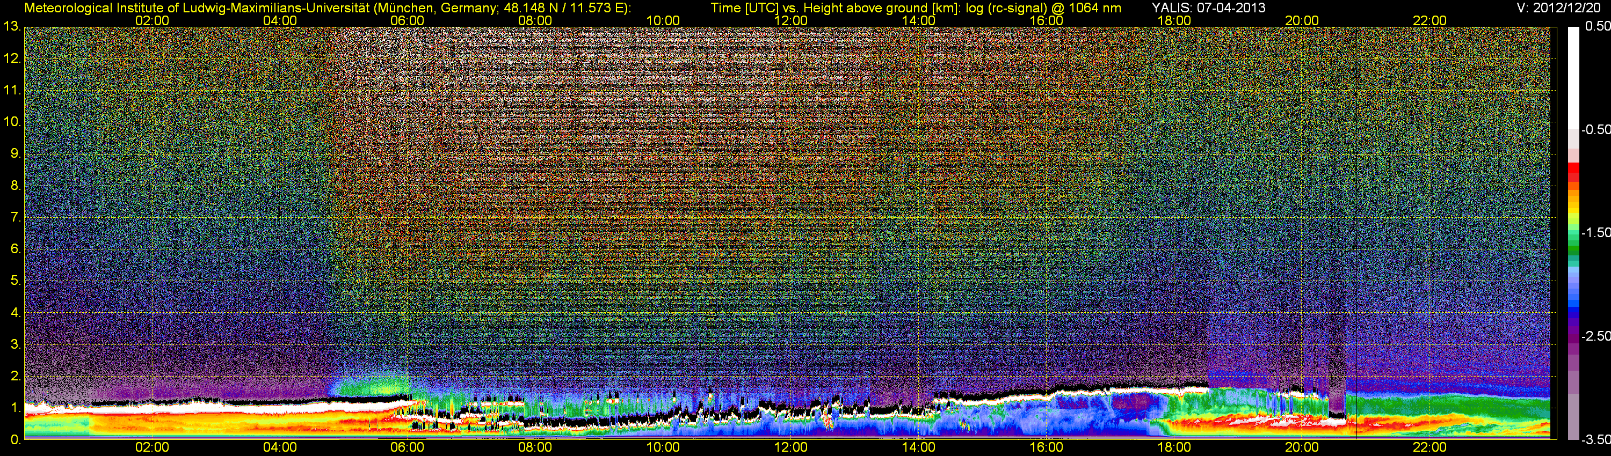The width and height of the screenshot is (1611, 456).
Task: Click the 12 km height axis label
Action: pyautogui.click(x=11, y=58)
